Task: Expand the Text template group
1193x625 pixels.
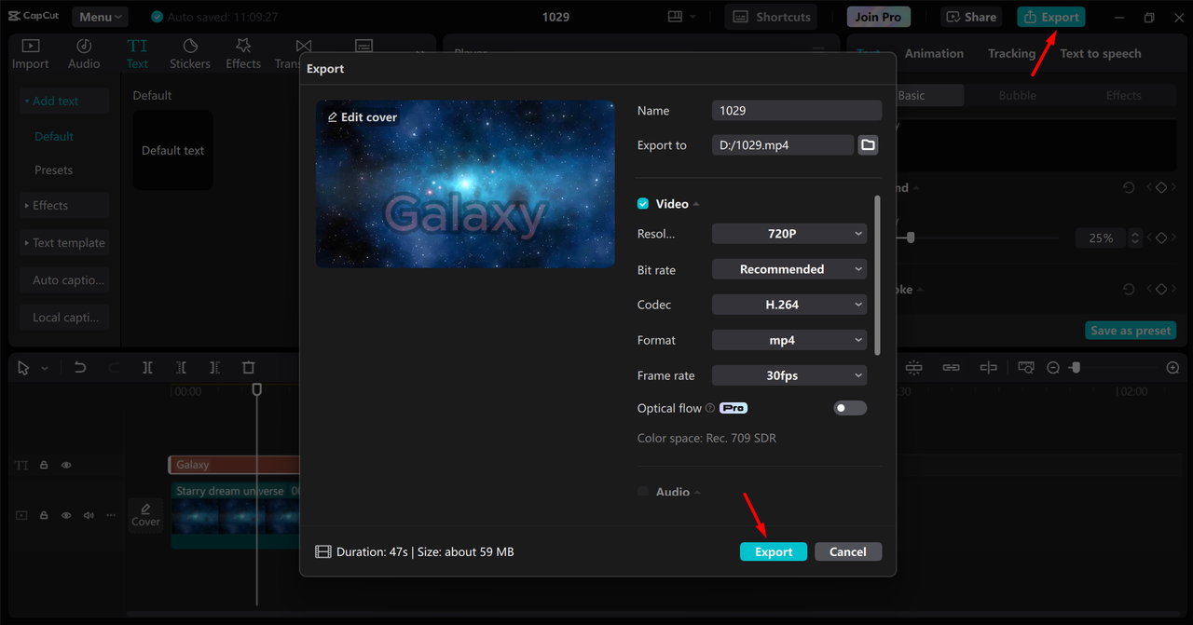Action: [x=64, y=243]
